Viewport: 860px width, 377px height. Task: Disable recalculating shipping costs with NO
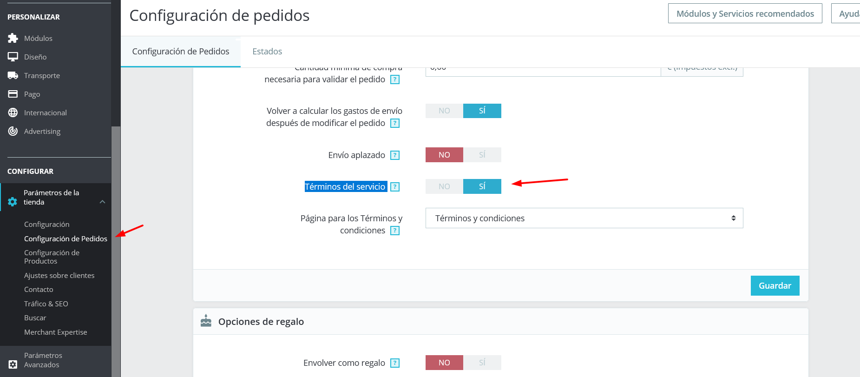tap(444, 111)
